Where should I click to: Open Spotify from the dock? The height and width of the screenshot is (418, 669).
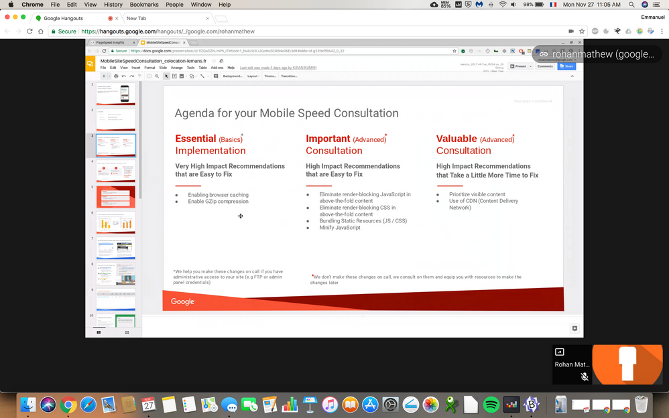(x=490, y=405)
